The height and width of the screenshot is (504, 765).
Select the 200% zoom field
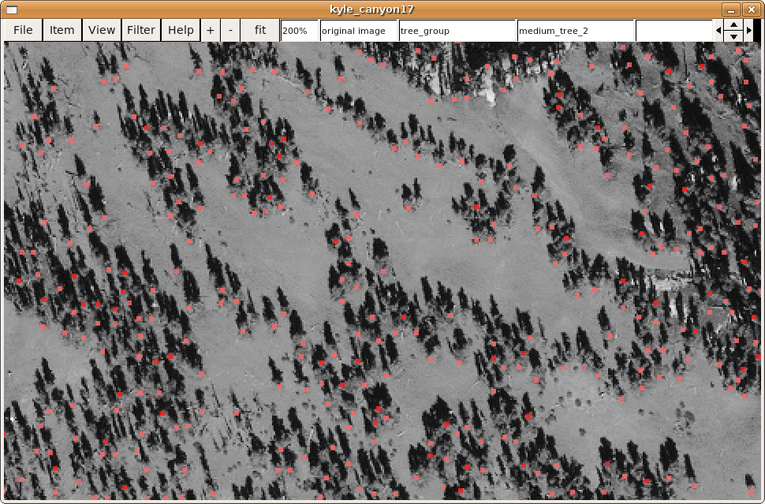pos(300,31)
